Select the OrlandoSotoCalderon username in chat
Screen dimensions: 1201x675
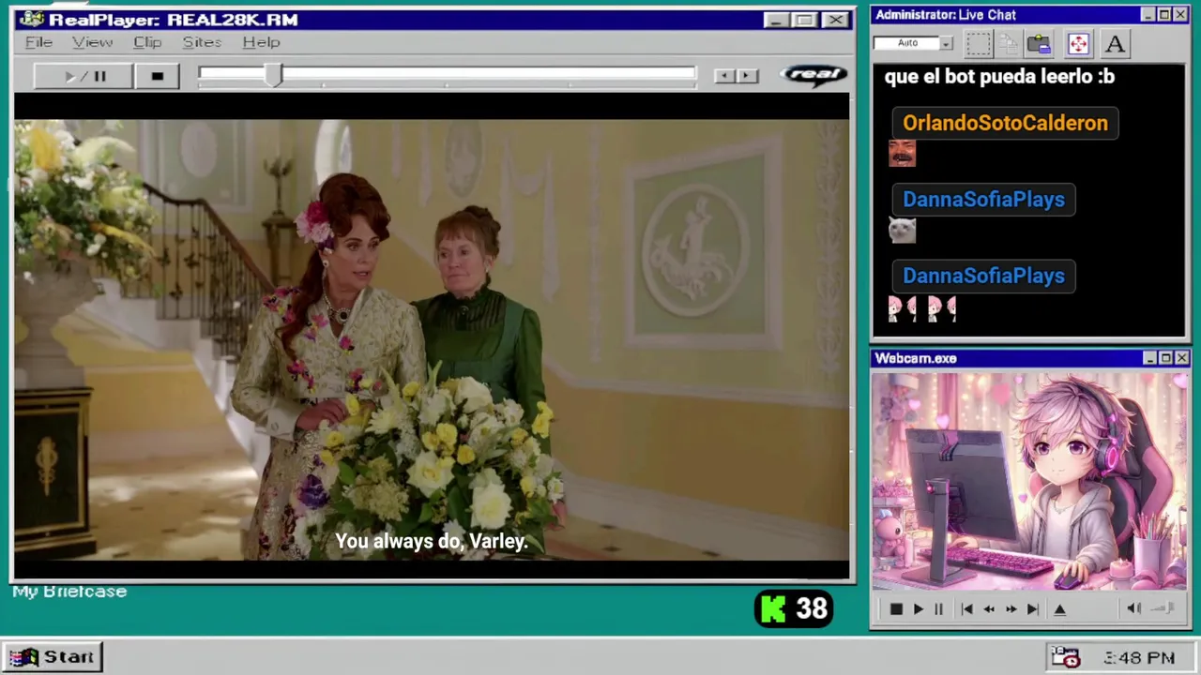point(1005,123)
